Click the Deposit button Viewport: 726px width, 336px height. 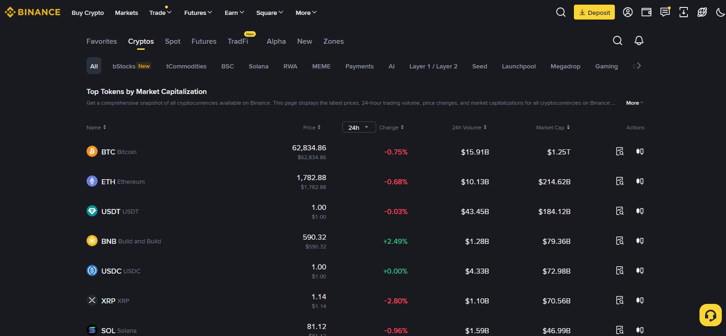[x=594, y=13]
